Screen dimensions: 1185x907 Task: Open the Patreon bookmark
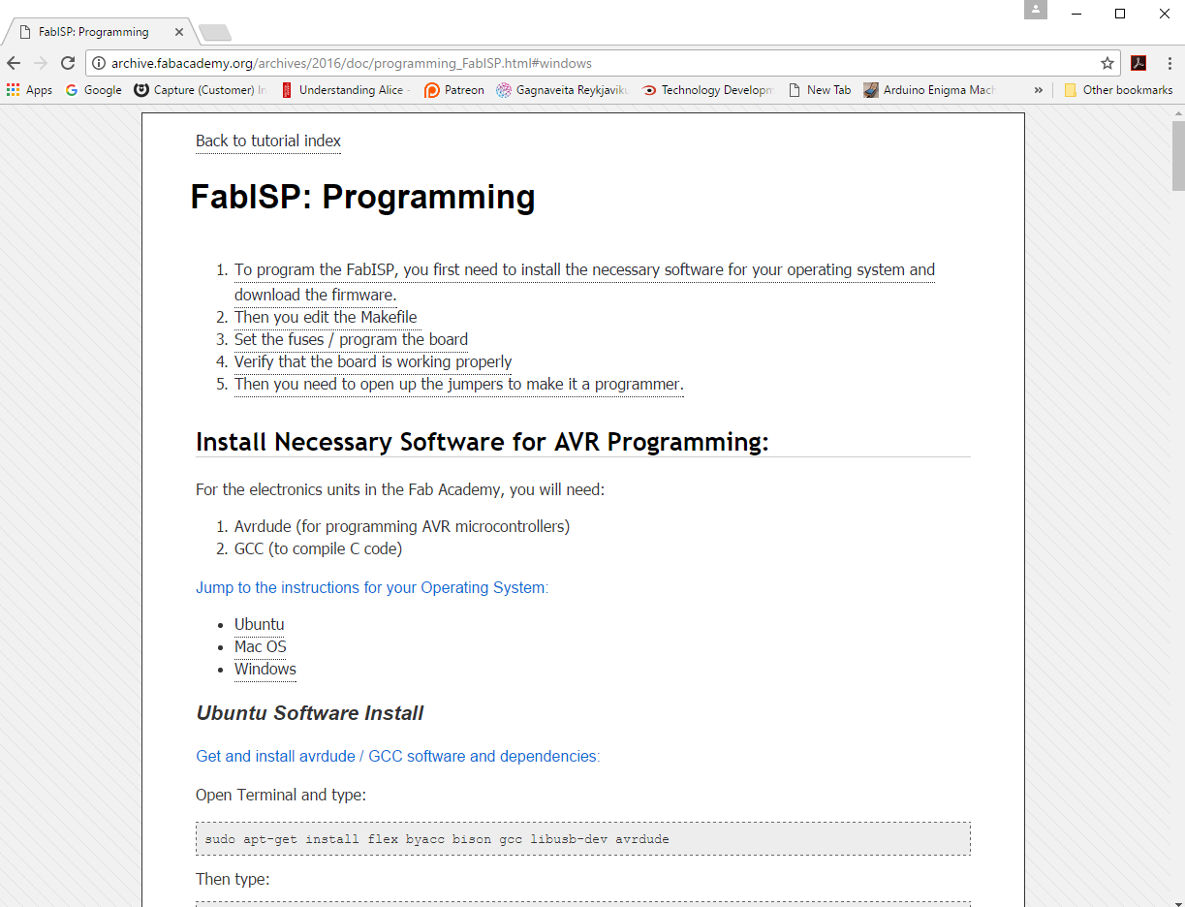pos(454,90)
